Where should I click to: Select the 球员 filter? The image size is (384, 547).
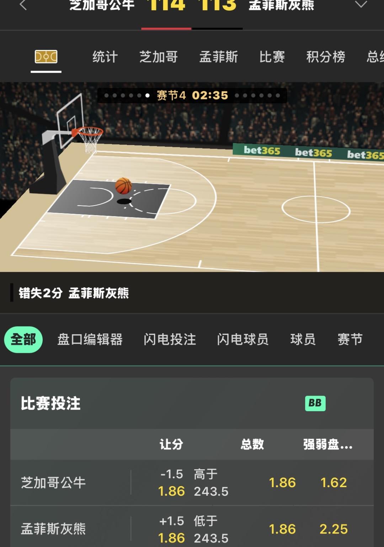point(303,340)
